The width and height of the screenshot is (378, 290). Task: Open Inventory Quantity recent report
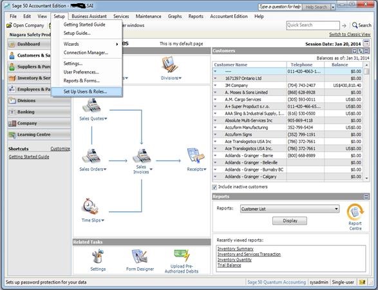click(234, 260)
